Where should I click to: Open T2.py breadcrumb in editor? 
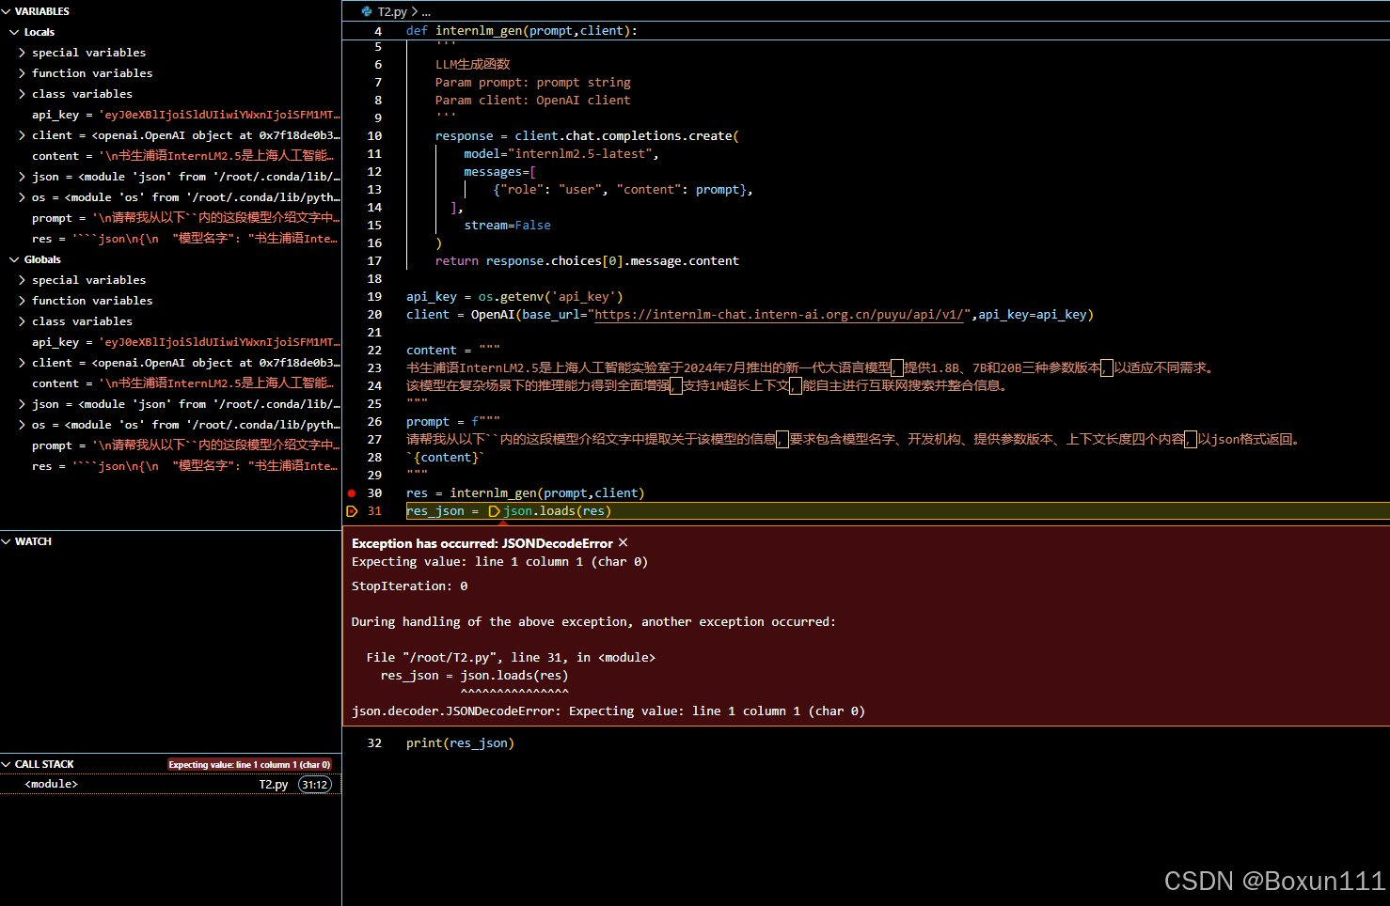[392, 12]
